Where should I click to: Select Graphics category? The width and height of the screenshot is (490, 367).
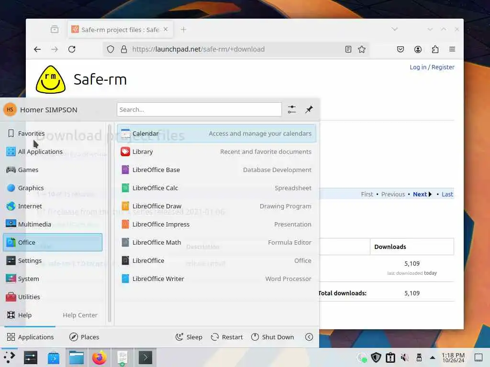tap(53, 188)
